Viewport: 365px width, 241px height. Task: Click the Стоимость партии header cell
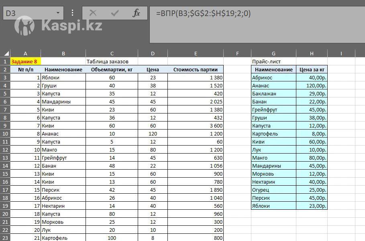point(195,69)
